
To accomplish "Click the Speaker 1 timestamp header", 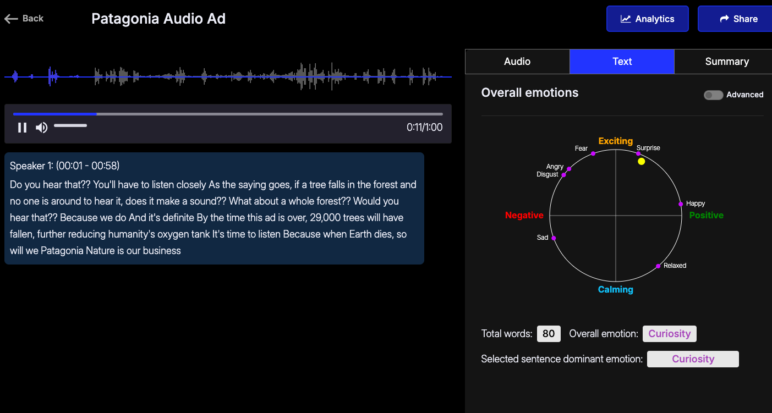I will coord(65,166).
